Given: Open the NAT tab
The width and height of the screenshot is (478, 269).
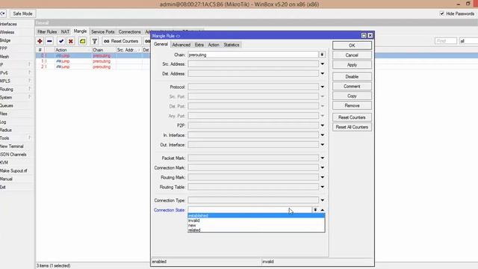Looking at the screenshot, I should (x=65, y=31).
